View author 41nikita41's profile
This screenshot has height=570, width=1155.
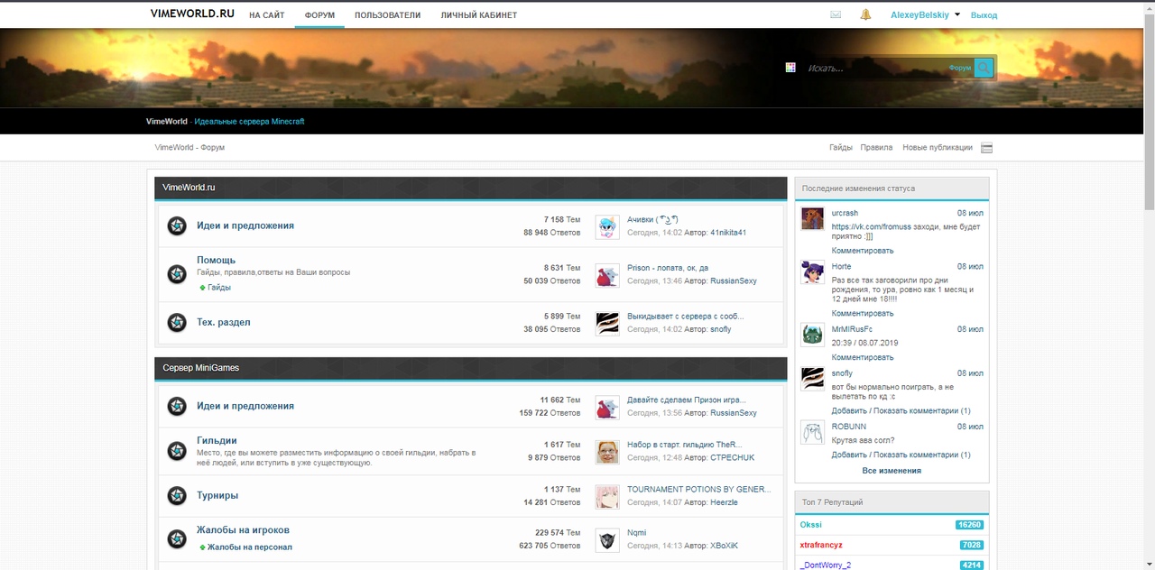pos(728,233)
